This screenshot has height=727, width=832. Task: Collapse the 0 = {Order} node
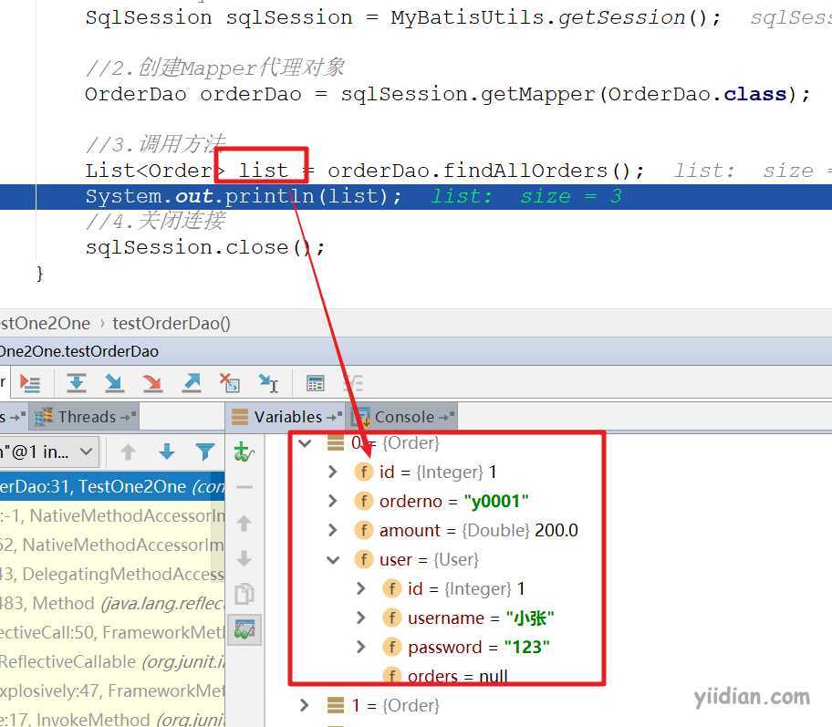(305, 442)
